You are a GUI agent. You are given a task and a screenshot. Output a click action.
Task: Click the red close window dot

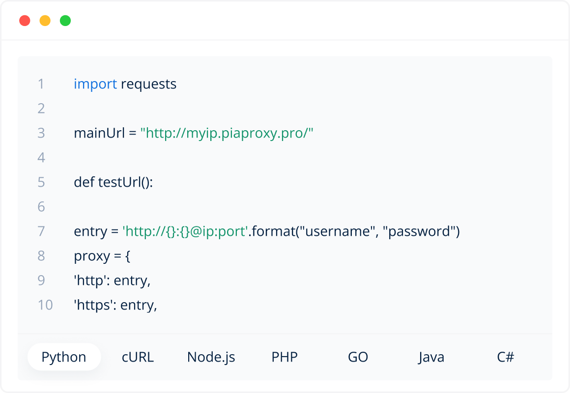(25, 21)
